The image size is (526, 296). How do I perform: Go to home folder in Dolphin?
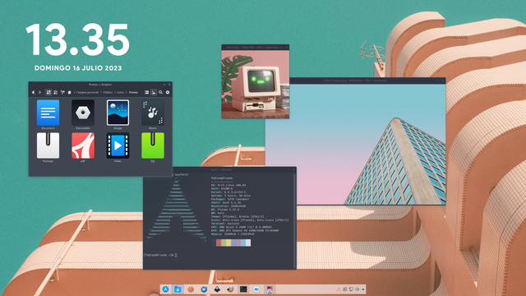pyautogui.click(x=69, y=92)
